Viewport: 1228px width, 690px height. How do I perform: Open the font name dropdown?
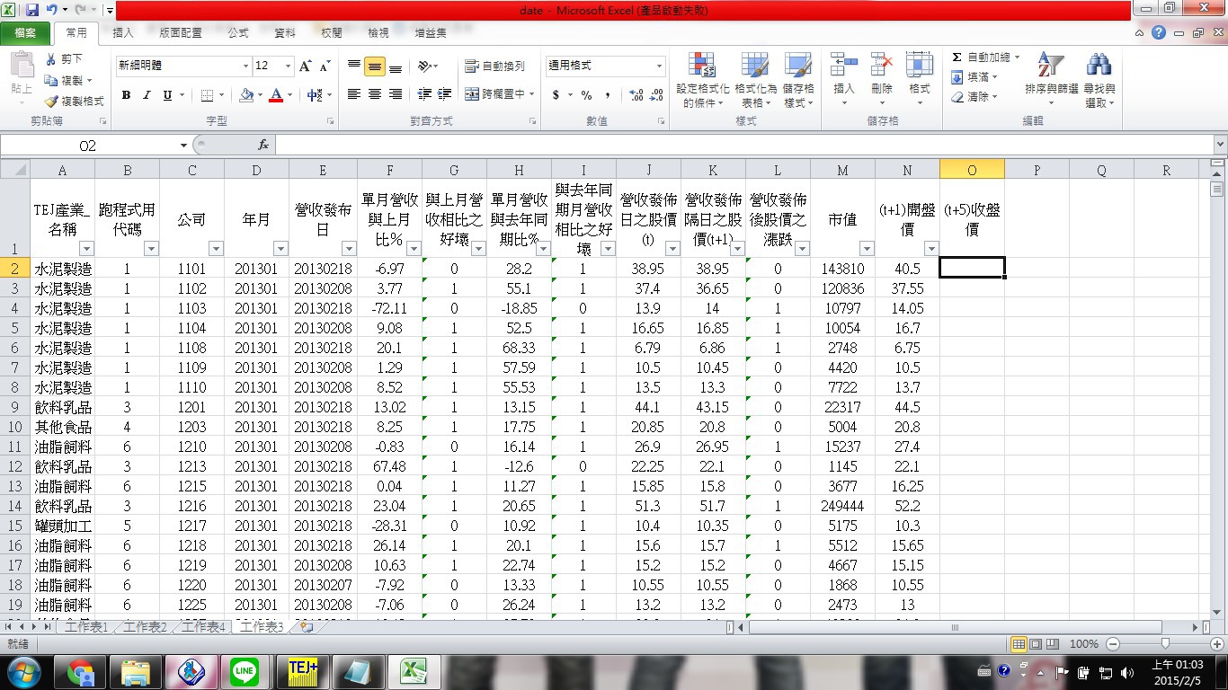pos(245,66)
